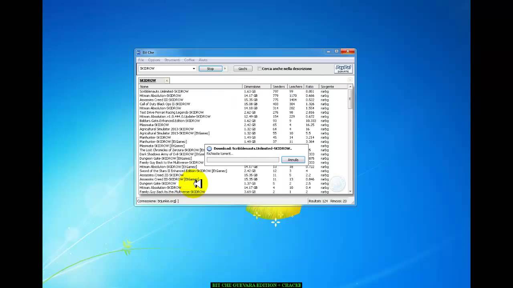Viewport: 513px width, 288px height.
Task: Click into the SKIDROW search text field
Action: click(165, 68)
